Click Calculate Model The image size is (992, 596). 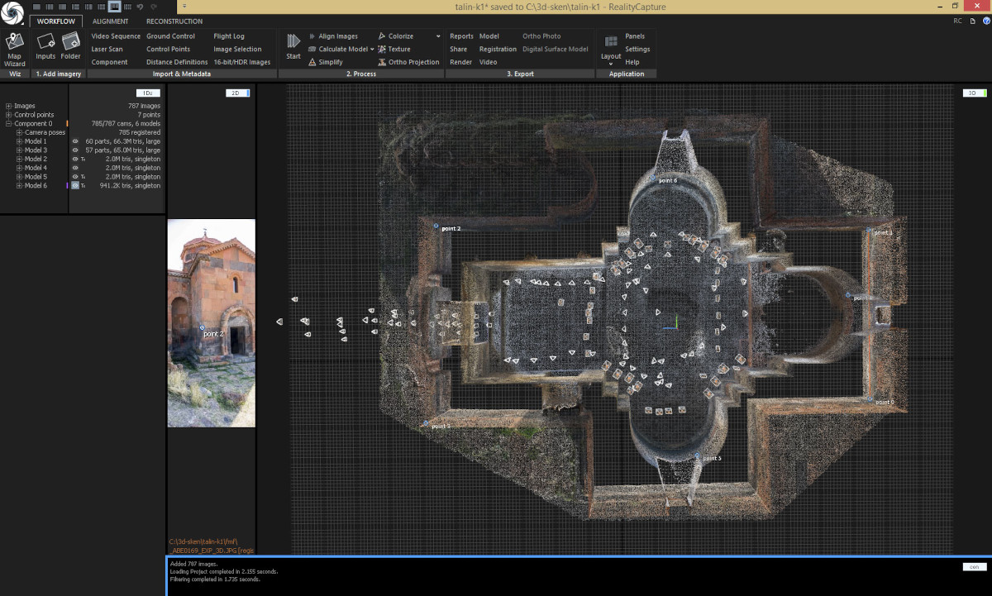tap(337, 49)
